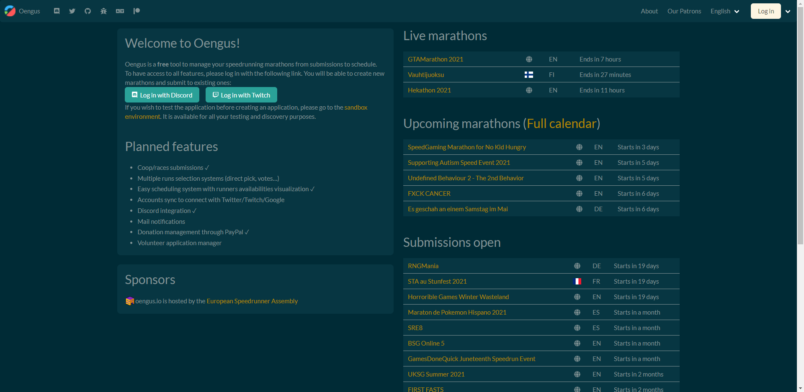Click globe icon in UKSG Summer 2021 row

tap(577, 374)
